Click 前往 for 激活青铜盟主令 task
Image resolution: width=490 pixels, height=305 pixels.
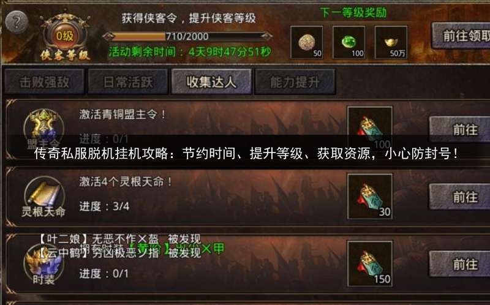click(460, 129)
